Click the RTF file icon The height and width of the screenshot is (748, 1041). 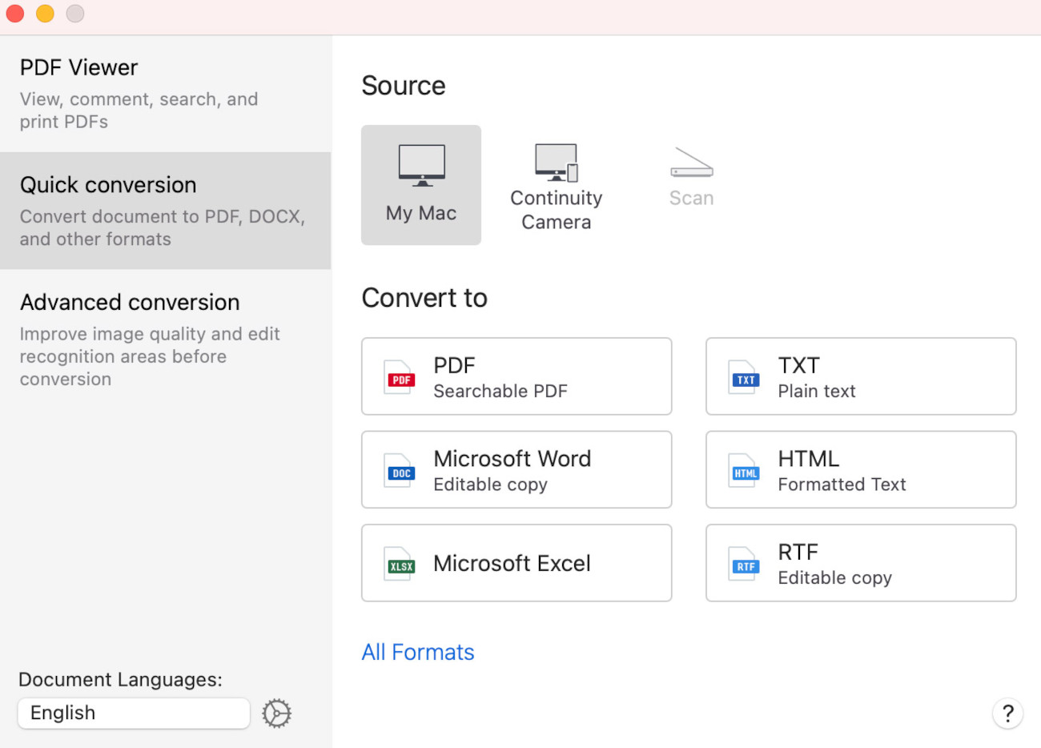[x=746, y=564]
